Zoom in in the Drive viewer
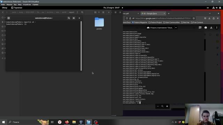The image size is (223, 125). pyautogui.click(x=167, y=106)
